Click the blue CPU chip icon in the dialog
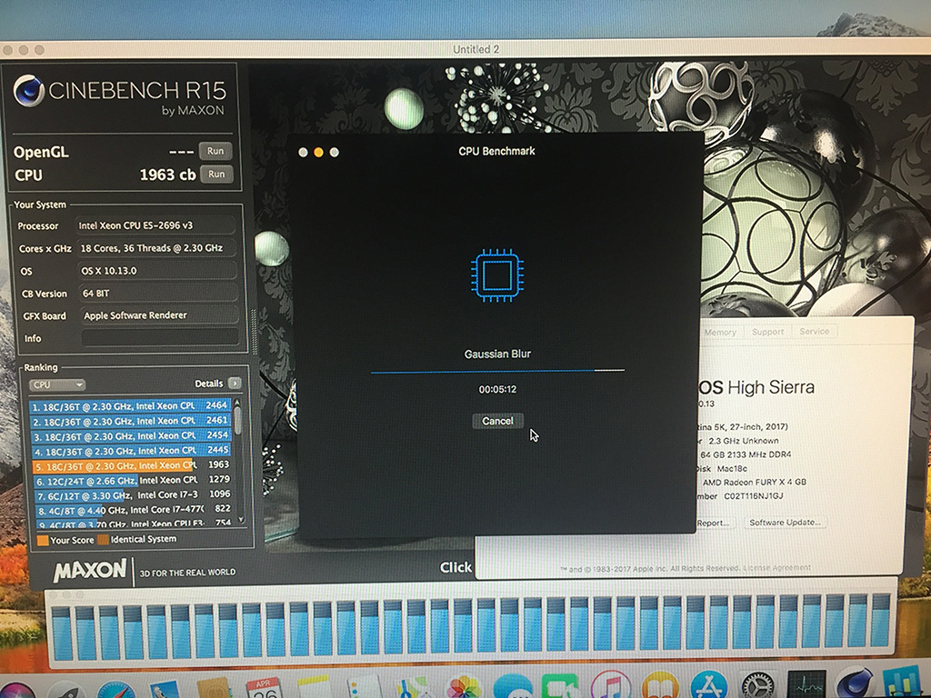The height and width of the screenshot is (698, 931). coord(497,273)
